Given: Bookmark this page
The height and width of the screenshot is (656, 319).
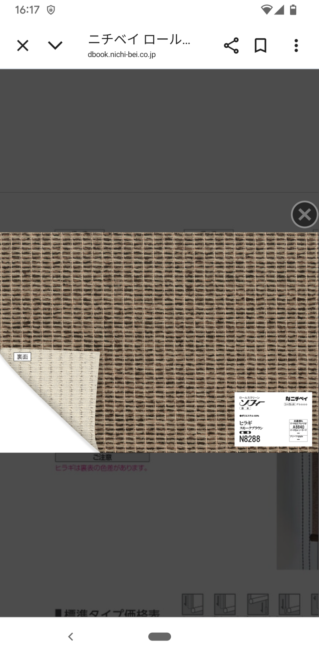Looking at the screenshot, I should tap(260, 45).
